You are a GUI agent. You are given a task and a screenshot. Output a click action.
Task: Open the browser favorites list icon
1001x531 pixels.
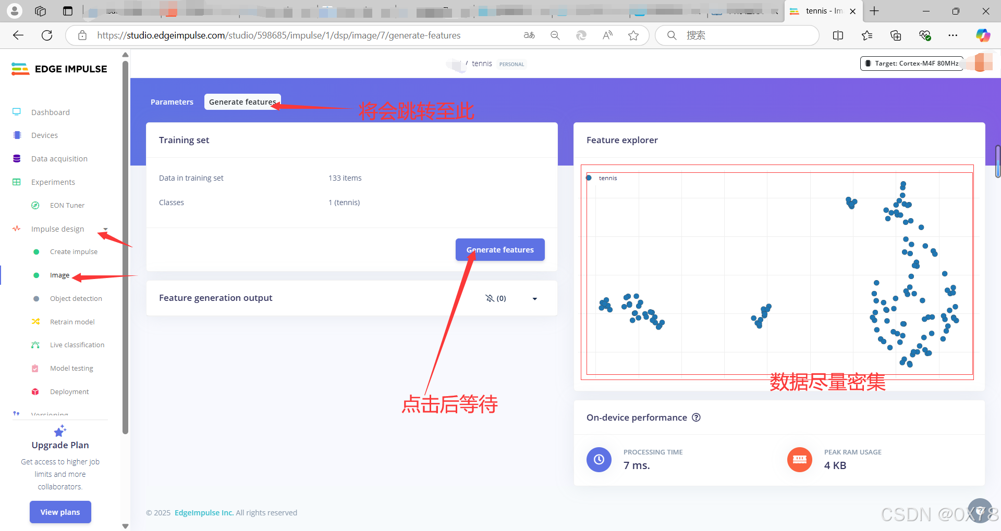pyautogui.click(x=867, y=35)
